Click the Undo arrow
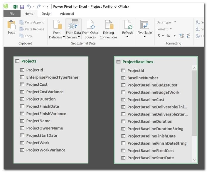 click(x=29, y=6)
